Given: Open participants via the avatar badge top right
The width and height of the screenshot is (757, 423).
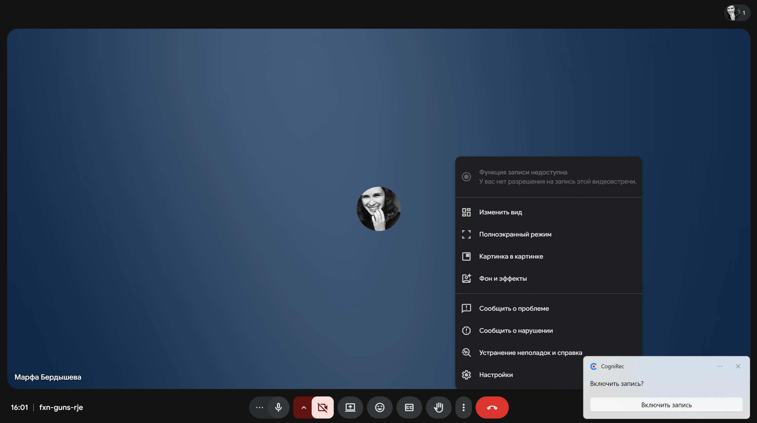Looking at the screenshot, I should pyautogui.click(x=736, y=13).
